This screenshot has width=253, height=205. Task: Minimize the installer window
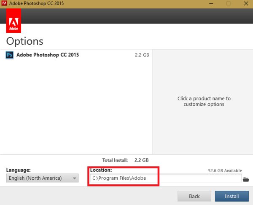[x=211, y=3]
